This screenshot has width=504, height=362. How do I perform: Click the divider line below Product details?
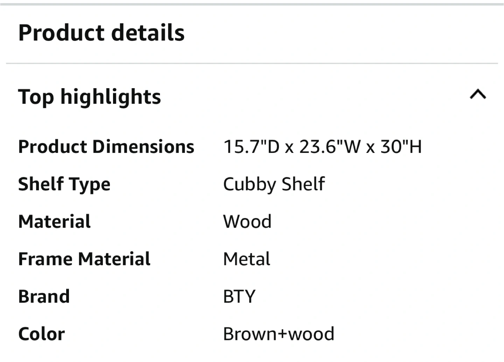click(x=252, y=64)
